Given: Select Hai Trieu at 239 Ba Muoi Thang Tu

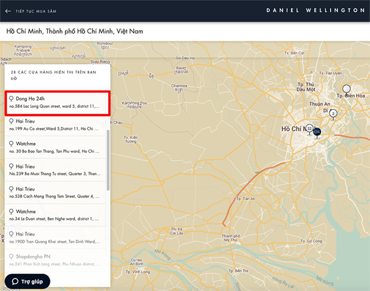Looking at the screenshot, I should (55, 170).
